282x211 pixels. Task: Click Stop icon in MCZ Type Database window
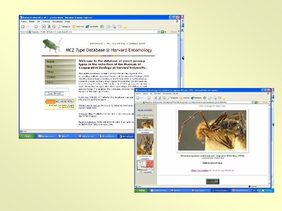tap(44, 27)
